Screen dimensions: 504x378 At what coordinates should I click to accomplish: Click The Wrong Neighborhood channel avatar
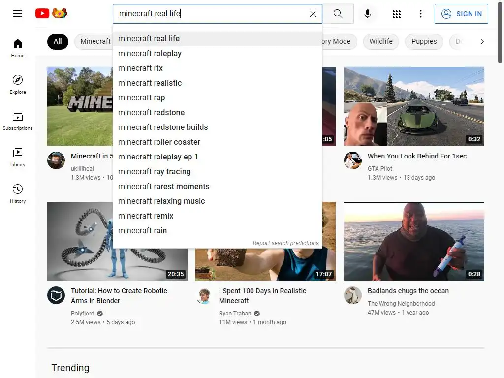[352, 295]
